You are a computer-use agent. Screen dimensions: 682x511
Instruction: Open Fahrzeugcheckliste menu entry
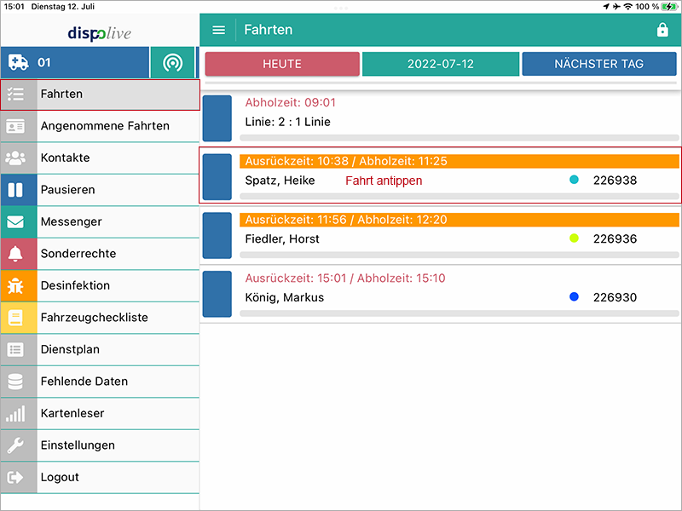[x=100, y=318]
